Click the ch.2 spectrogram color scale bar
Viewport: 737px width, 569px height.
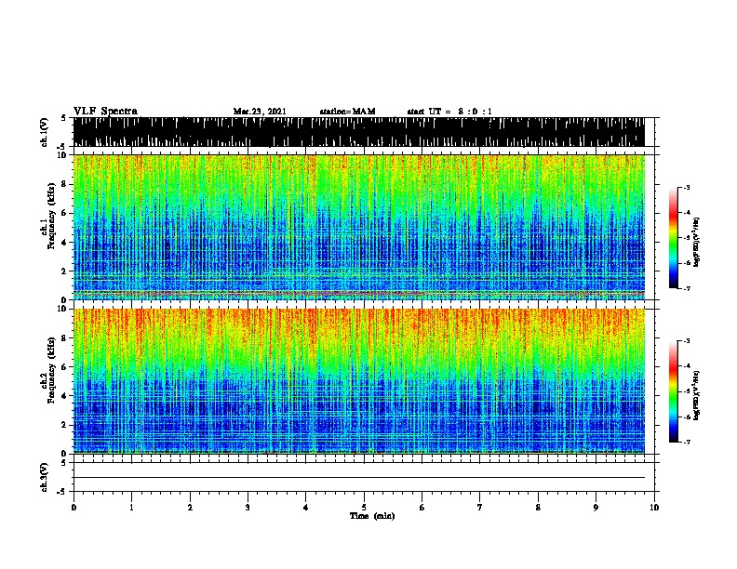(x=673, y=391)
